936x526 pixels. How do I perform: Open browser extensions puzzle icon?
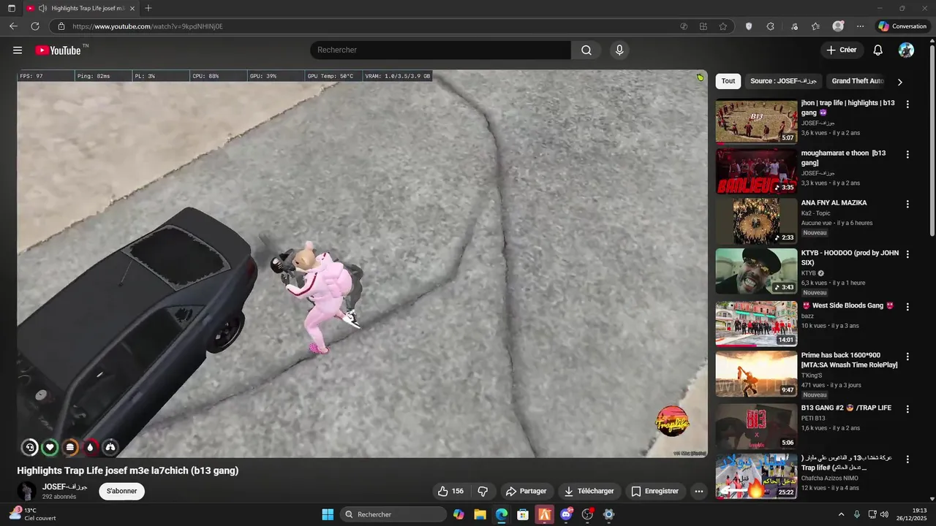(x=771, y=26)
